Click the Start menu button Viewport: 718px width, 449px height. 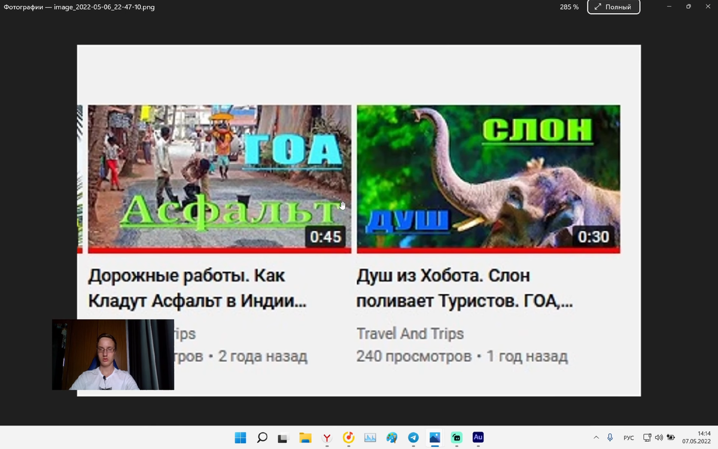coord(241,438)
